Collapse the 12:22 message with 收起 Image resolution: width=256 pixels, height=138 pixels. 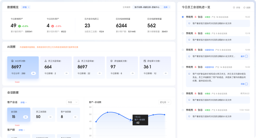tap(244, 83)
